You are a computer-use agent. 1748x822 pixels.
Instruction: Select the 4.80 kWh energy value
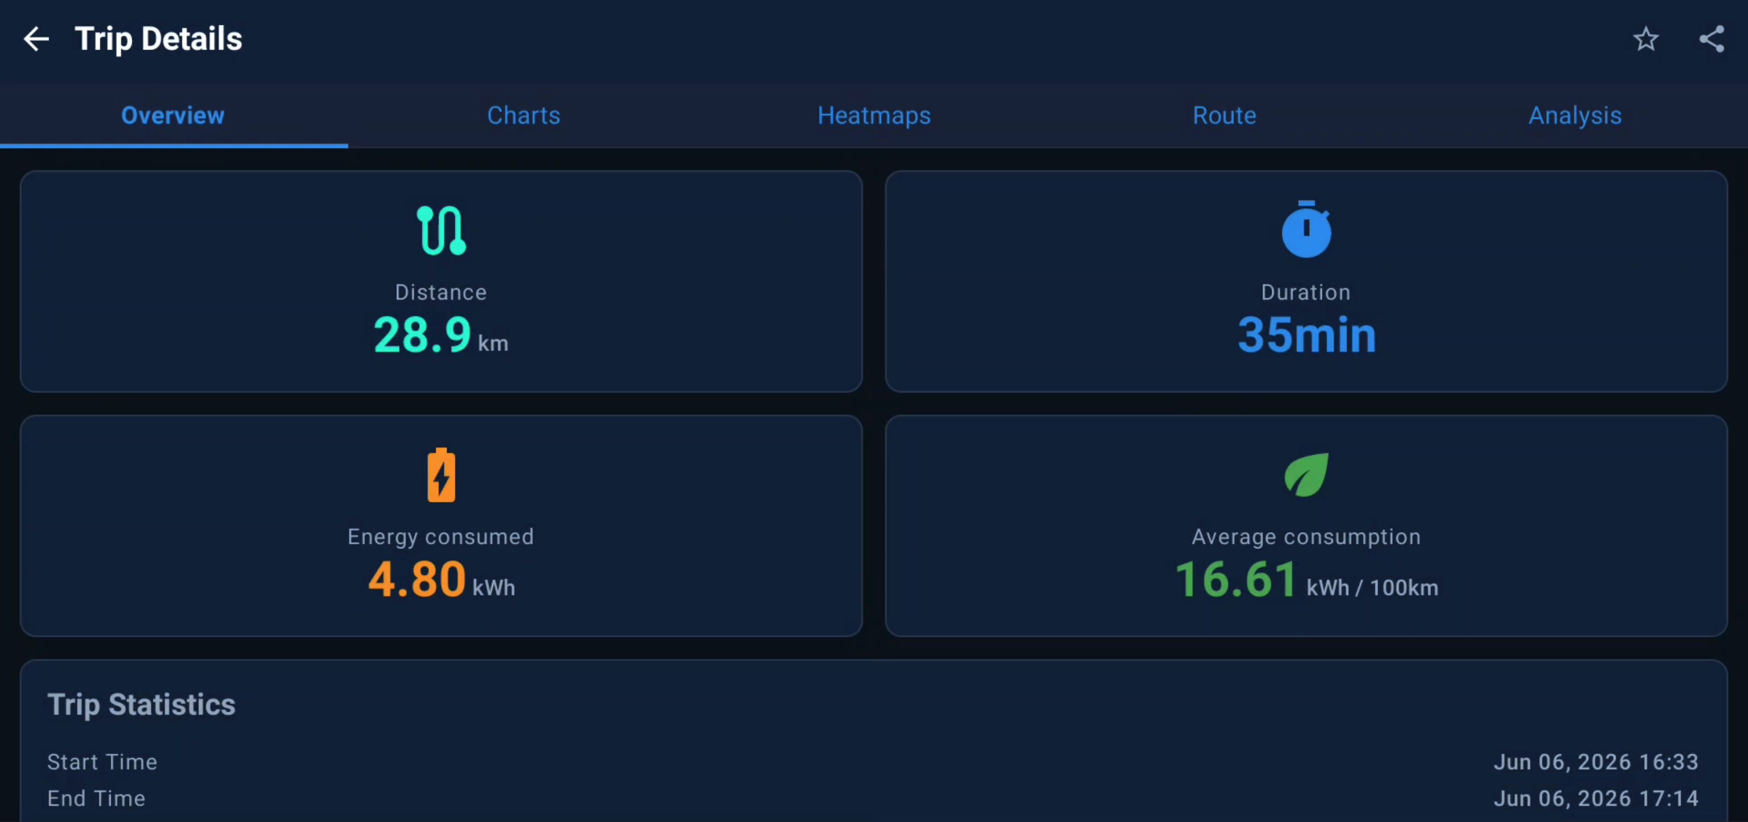[441, 580]
